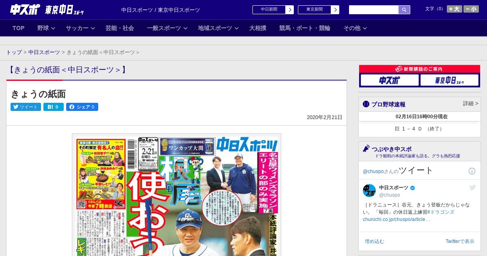Viewport: 487px width, 256px height.
Task: Go to 中日スポーツ breadcrumb link
Action: pos(44,52)
